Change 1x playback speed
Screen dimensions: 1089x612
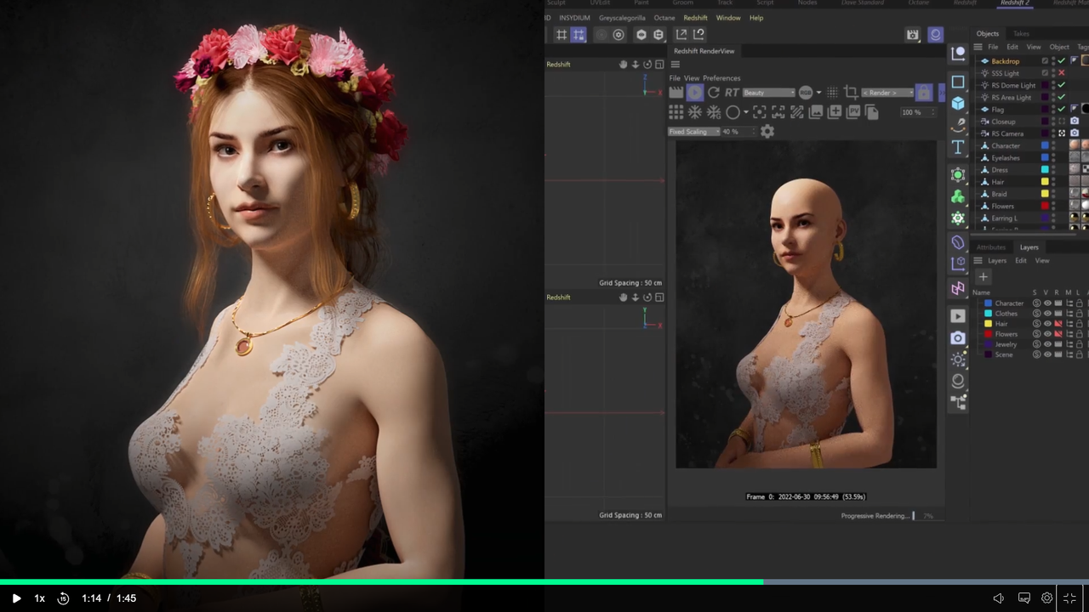39,598
